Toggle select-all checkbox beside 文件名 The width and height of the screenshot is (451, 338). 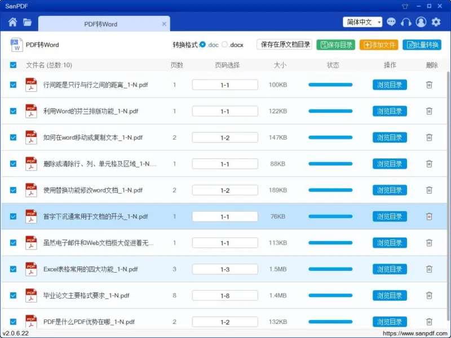(x=13, y=65)
